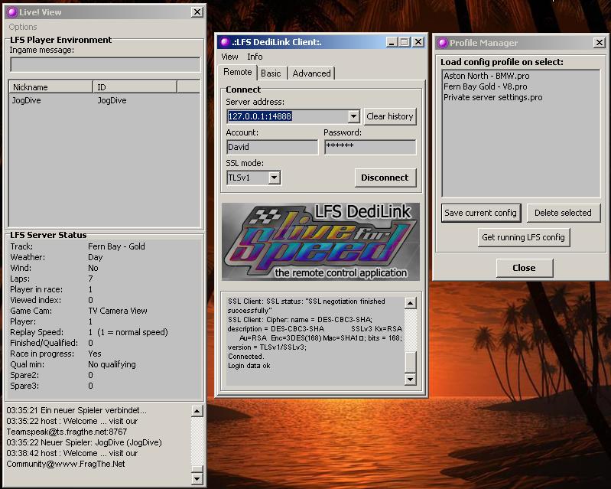Screen dimensions: 611x489
Task: Click the Clear history button
Action: point(390,116)
